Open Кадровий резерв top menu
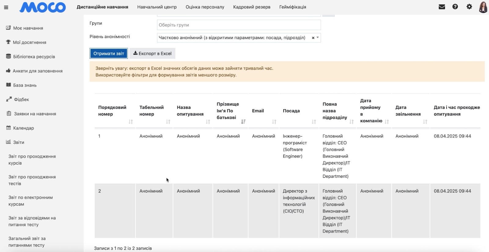The height and width of the screenshot is (252, 489). [x=252, y=7]
